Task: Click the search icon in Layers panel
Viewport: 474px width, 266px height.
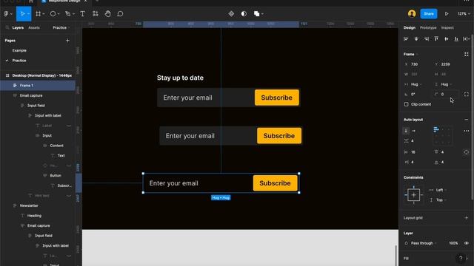Action: click(x=7, y=27)
